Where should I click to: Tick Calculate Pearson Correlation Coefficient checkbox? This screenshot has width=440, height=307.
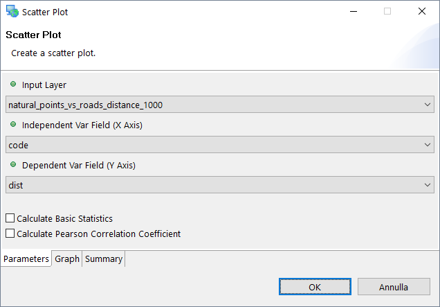pyautogui.click(x=10, y=234)
